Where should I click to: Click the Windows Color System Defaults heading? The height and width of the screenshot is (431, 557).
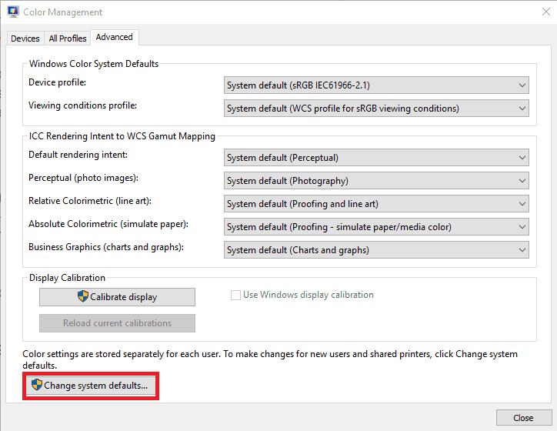[94, 64]
